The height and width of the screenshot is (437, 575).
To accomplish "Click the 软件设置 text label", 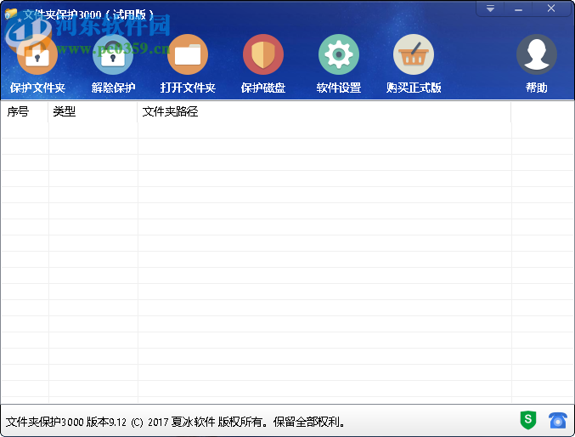I will (x=339, y=88).
